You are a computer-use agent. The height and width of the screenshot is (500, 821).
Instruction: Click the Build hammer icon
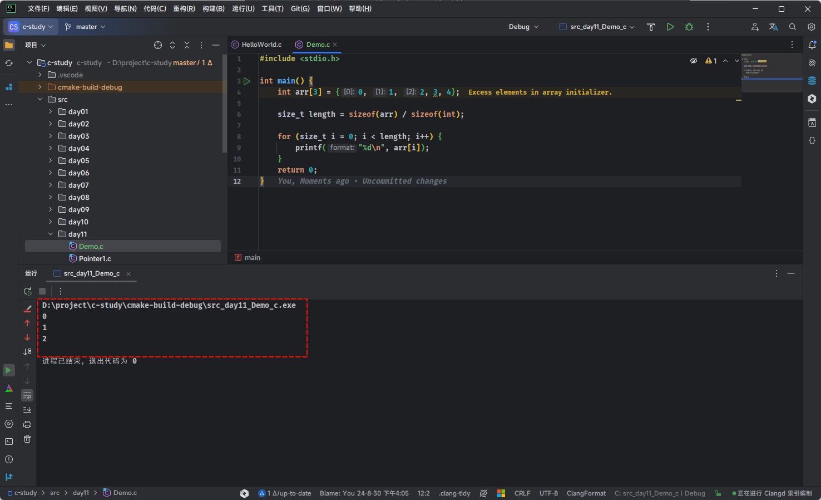pyautogui.click(x=651, y=27)
